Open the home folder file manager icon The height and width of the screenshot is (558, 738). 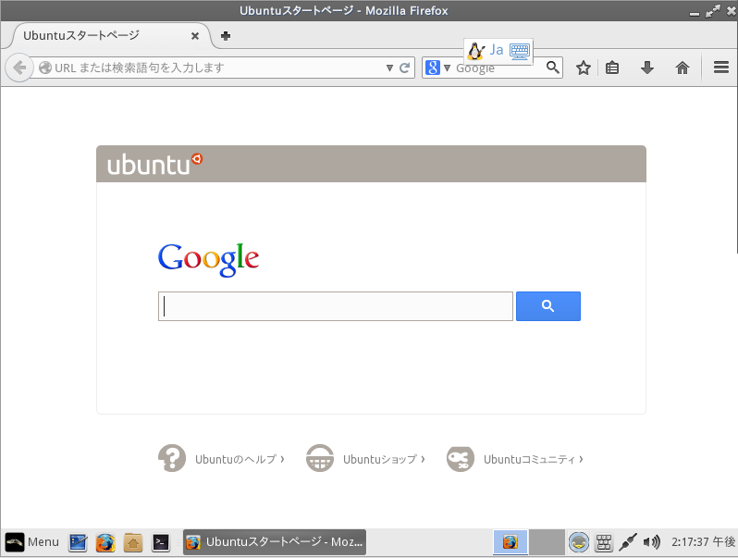tap(133, 542)
